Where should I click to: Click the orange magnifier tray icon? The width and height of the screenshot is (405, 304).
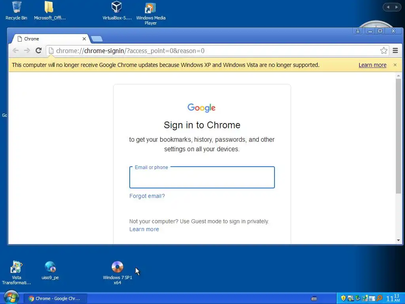[379, 298]
